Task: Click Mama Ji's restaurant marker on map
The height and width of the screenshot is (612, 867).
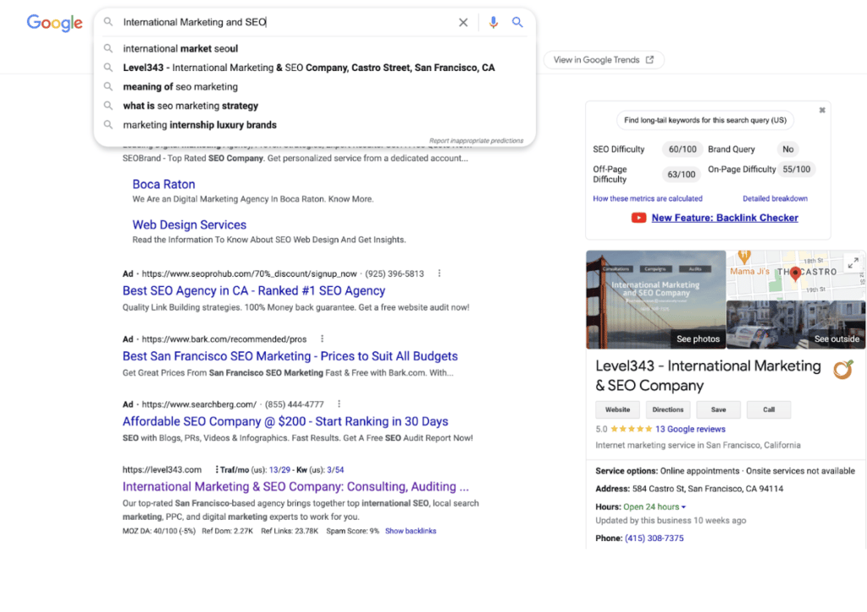Action: pos(744,257)
